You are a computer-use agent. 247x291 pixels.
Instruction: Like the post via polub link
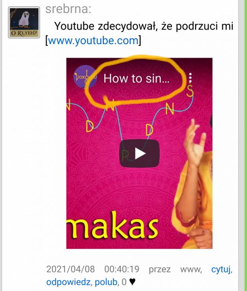click(106, 282)
